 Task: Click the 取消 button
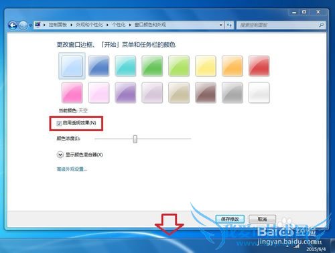coord(262,219)
